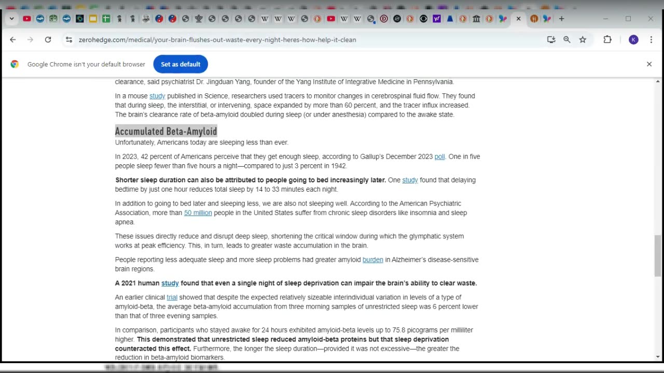Close the current active tab
This screenshot has height=373, width=664.
pyautogui.click(x=518, y=19)
